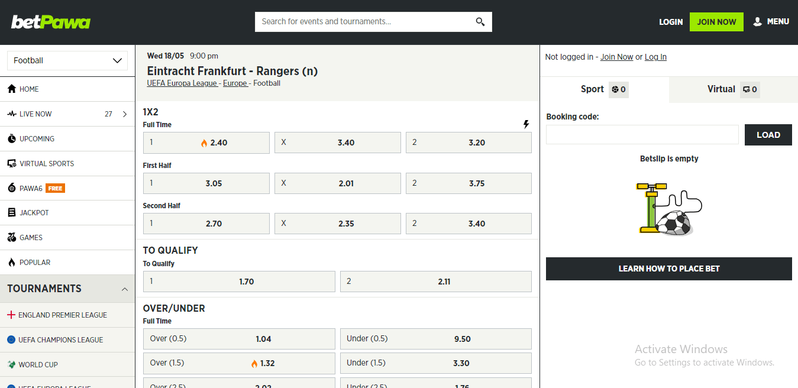
Task: Click the Live Now pulse icon
Action: [x=12, y=114]
